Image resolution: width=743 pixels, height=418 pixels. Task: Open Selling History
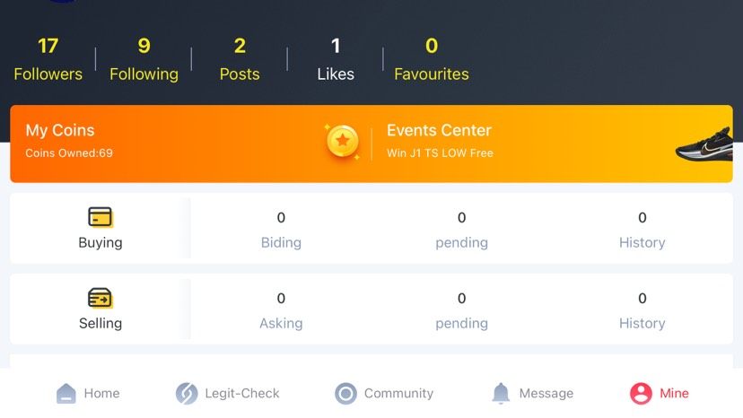point(642,310)
